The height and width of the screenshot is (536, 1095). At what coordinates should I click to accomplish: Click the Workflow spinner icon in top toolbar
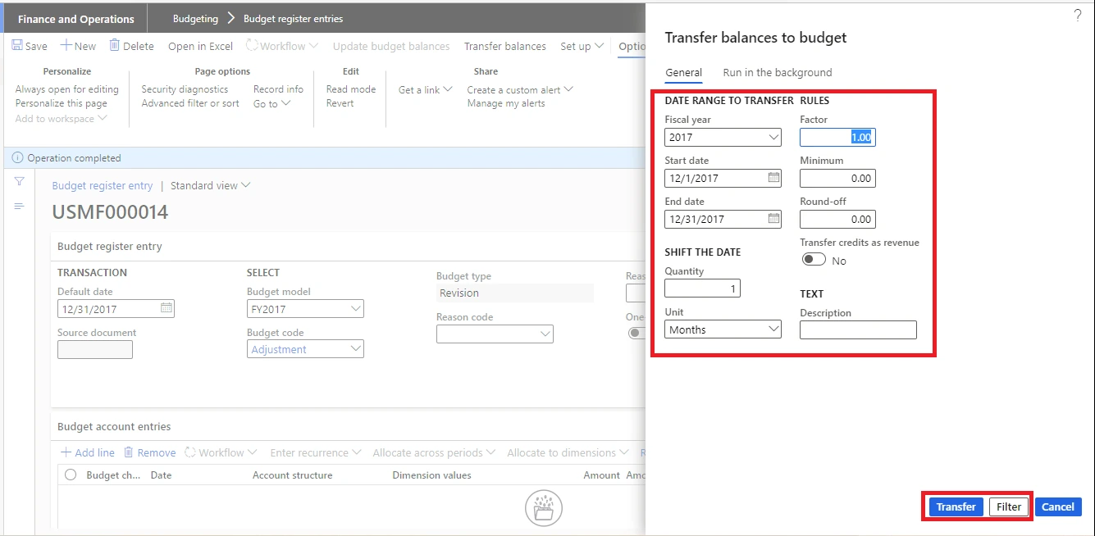[252, 46]
